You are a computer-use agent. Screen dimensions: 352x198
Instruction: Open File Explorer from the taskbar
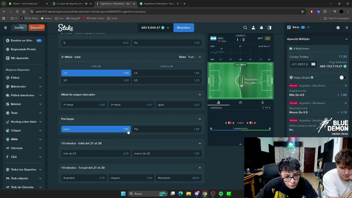point(189,194)
